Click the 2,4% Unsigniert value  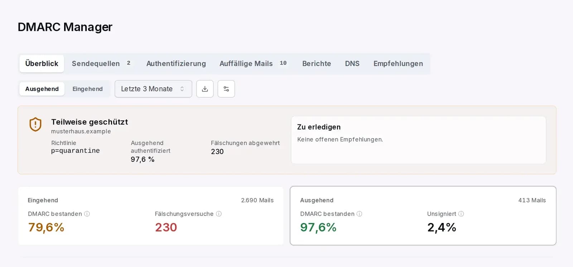pyautogui.click(x=442, y=227)
